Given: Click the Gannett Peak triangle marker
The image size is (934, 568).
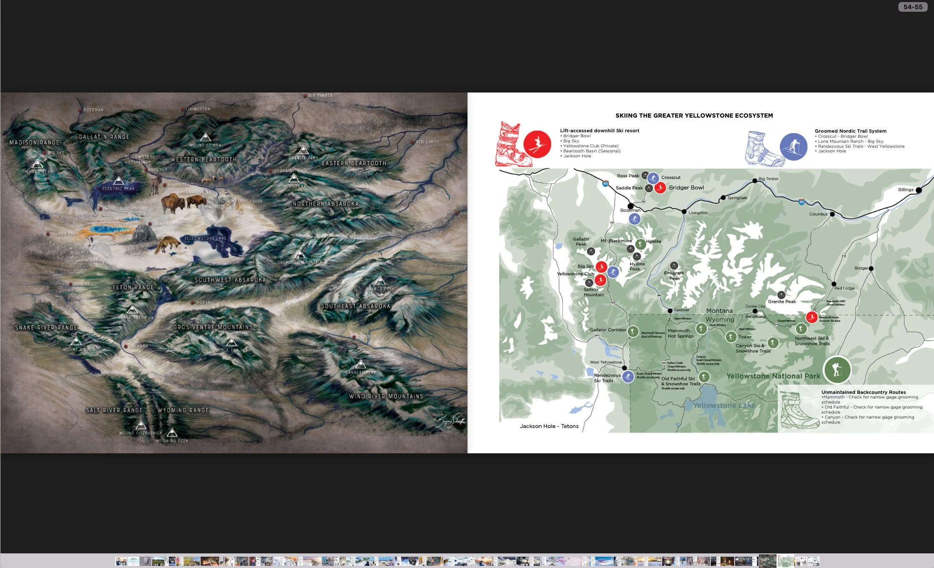Looking at the screenshot, I should pyautogui.click(x=361, y=364).
